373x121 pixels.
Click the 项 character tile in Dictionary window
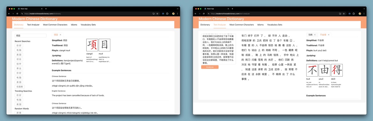92,45
